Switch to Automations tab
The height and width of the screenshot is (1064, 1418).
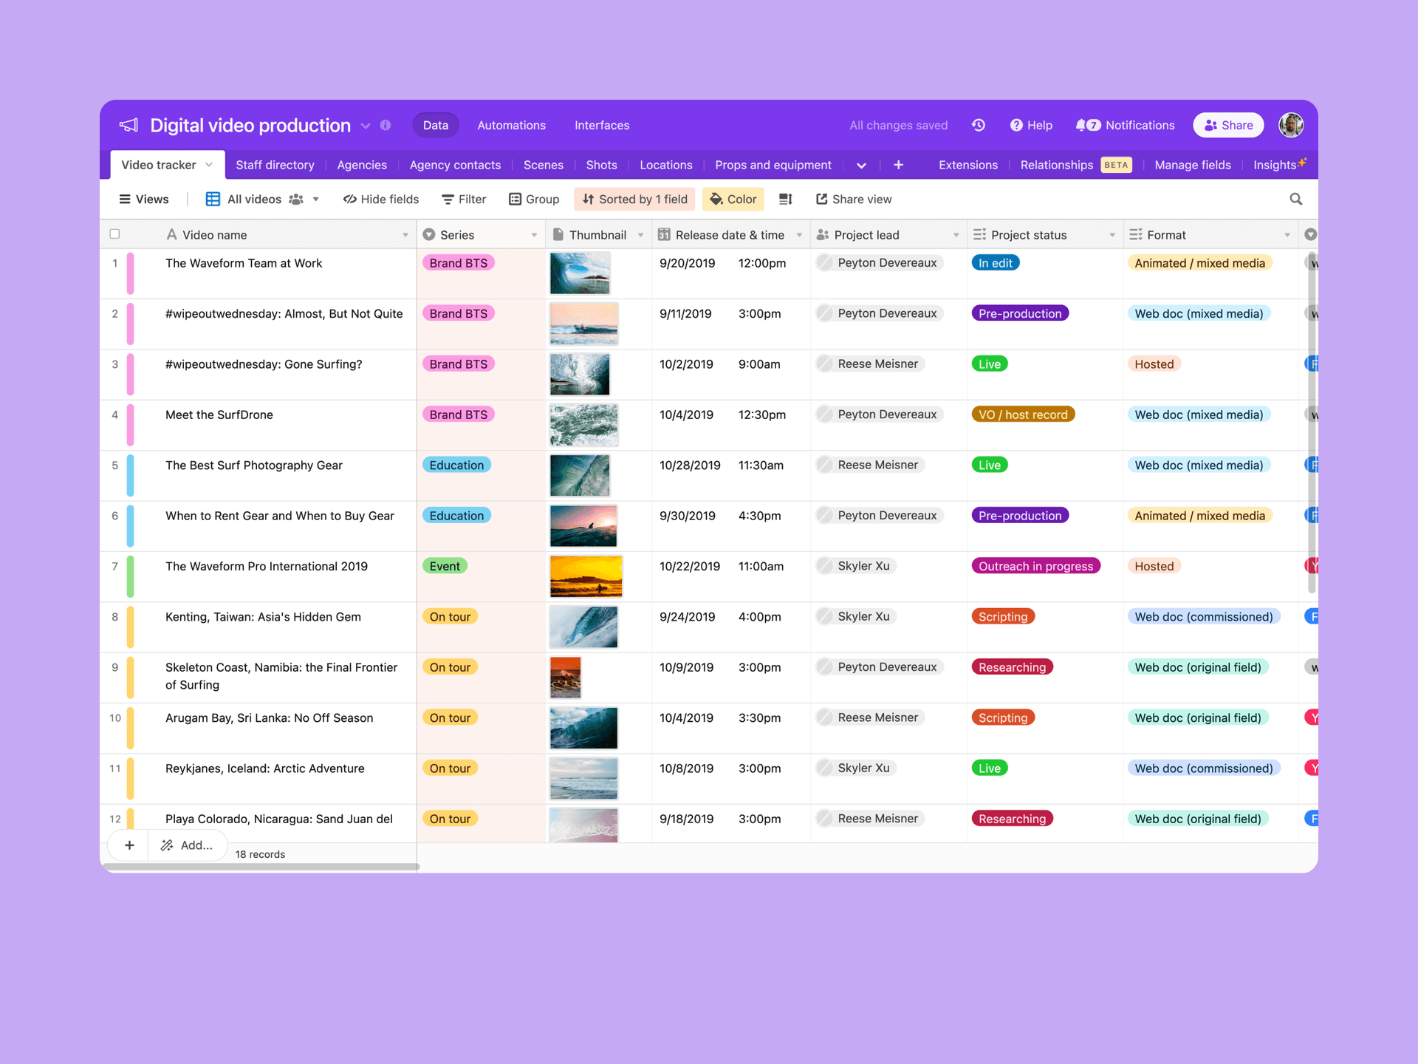511,125
